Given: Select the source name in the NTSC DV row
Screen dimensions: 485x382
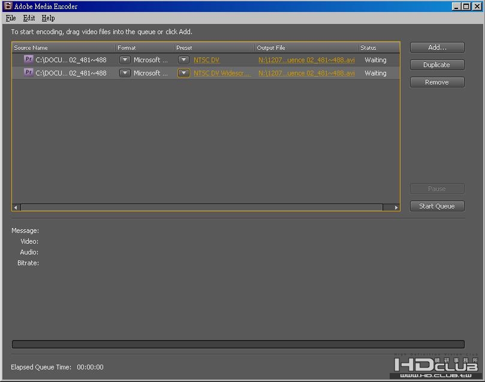Looking at the screenshot, I should (71, 60).
